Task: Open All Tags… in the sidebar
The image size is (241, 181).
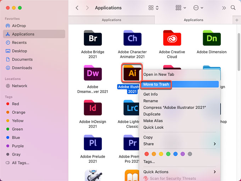Action: coord(34,163)
